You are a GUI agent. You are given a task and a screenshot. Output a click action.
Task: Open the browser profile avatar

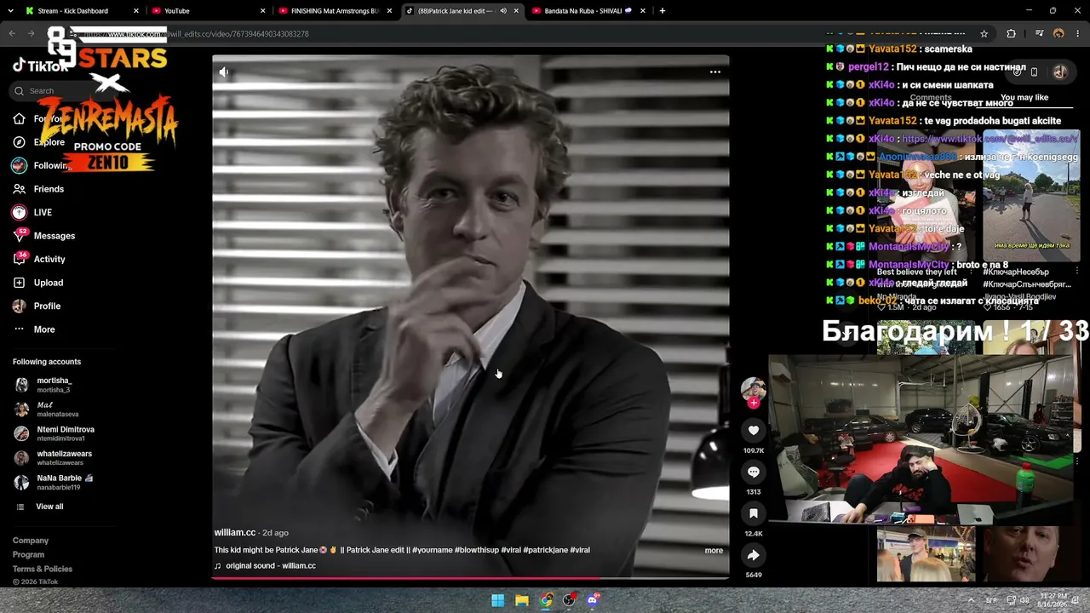pyautogui.click(x=1059, y=34)
